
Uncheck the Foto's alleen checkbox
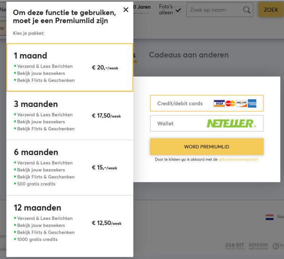pyautogui.click(x=178, y=10)
